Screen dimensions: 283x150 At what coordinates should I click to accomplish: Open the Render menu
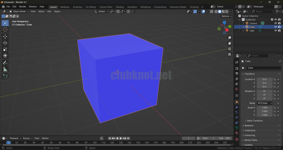click(23, 7)
